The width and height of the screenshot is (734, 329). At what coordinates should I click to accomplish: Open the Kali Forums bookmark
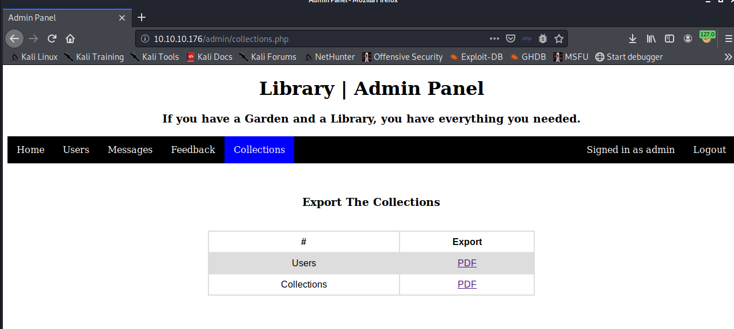pos(268,57)
